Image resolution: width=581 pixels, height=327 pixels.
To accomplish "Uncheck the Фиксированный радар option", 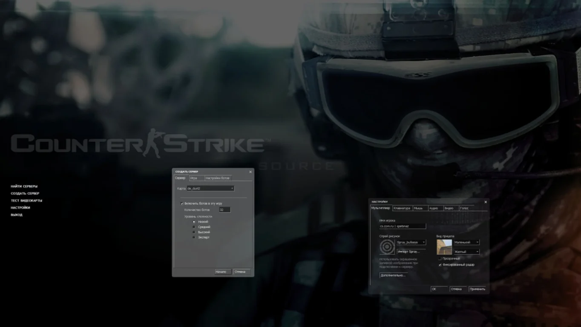I will click(440, 265).
